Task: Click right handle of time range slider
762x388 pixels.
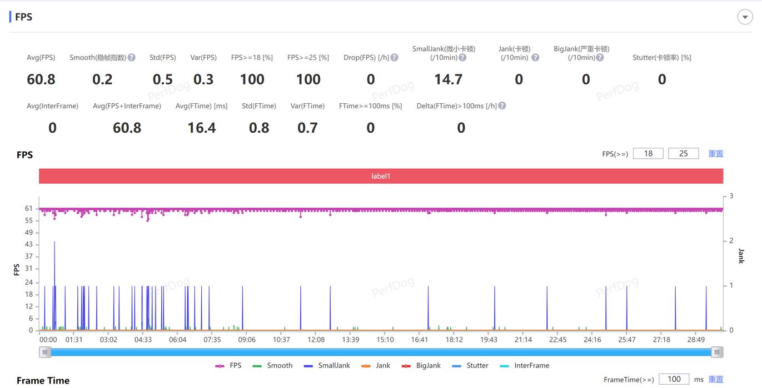Action: click(717, 352)
